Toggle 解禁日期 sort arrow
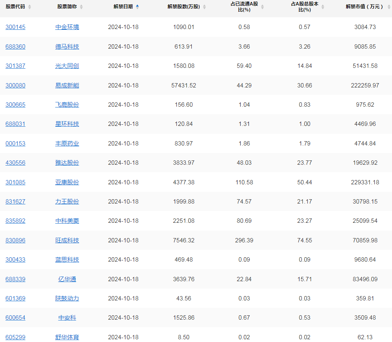This screenshot has height=342, width=392. (x=137, y=7)
